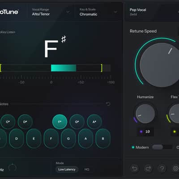
Task: Toggle the C# note button
Action: pos(8,122)
